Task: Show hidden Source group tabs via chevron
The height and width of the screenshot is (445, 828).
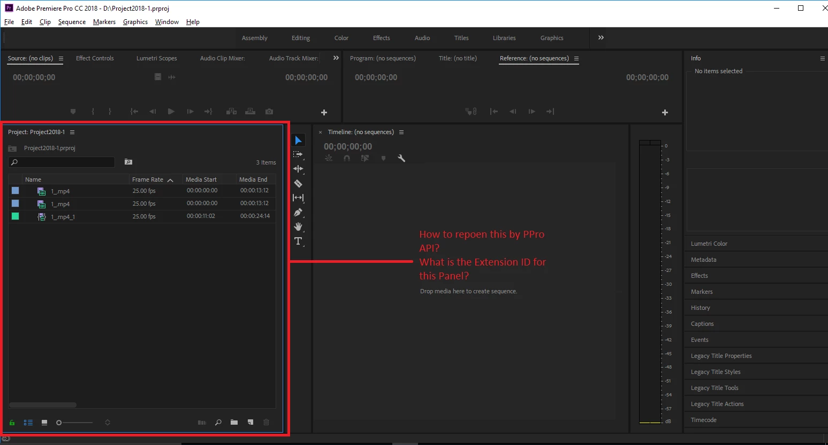Action: [x=336, y=58]
